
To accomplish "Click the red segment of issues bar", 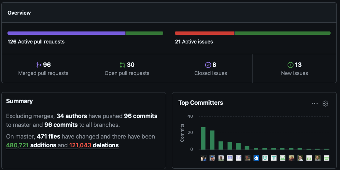I will pyautogui.click(x=204, y=33).
